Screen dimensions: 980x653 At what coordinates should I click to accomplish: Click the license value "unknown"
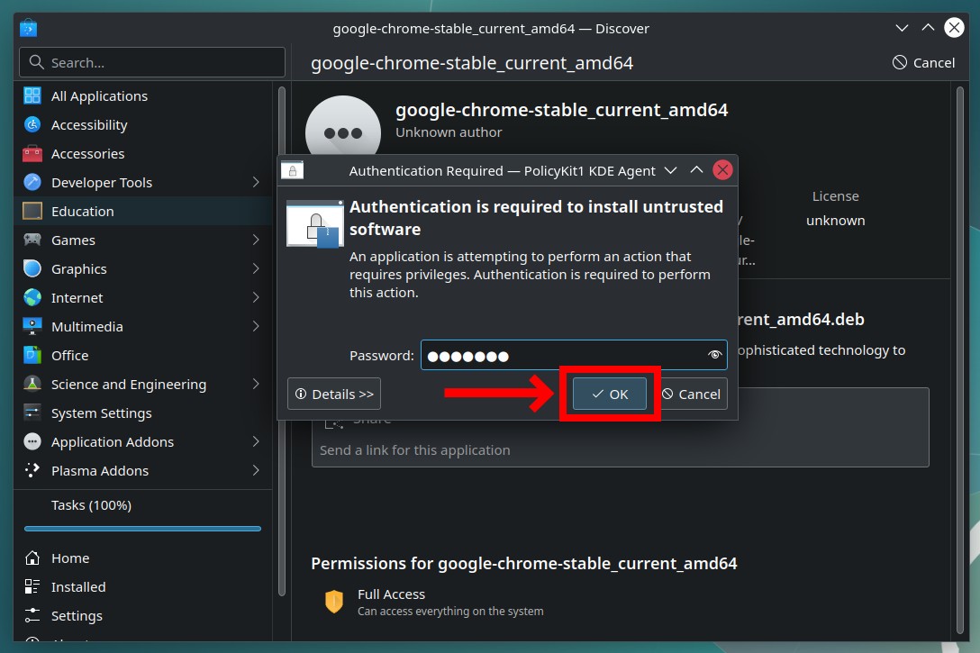[x=836, y=220]
